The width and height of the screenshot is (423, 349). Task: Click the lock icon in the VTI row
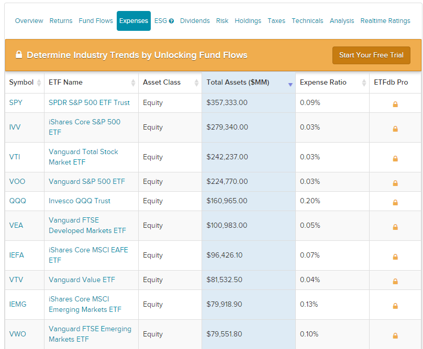click(395, 159)
